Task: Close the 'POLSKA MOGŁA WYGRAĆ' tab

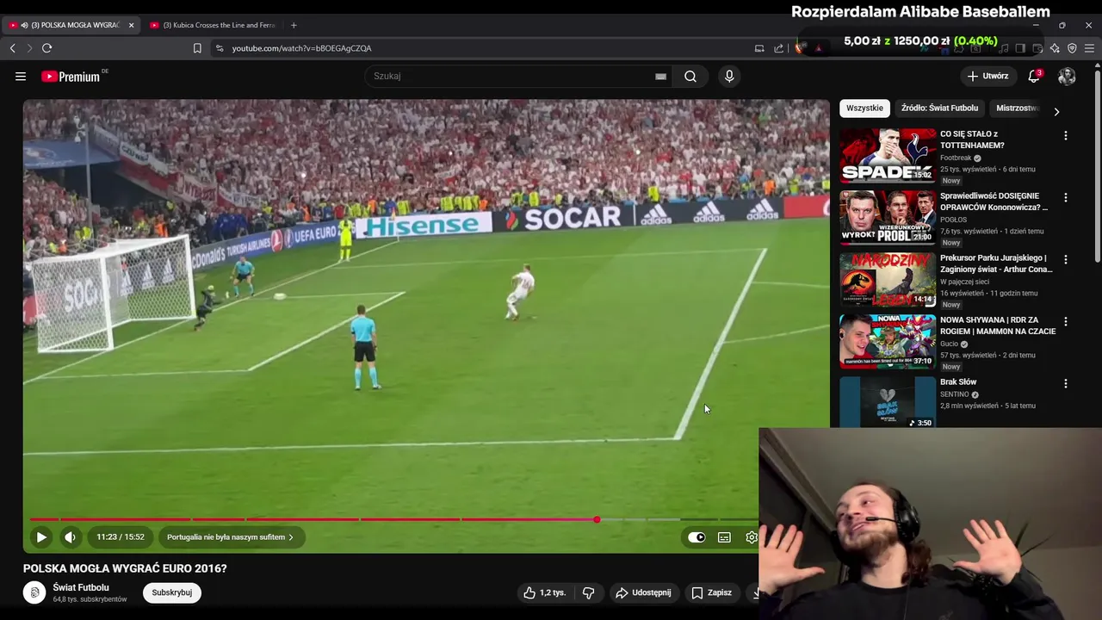Action: pyautogui.click(x=131, y=25)
